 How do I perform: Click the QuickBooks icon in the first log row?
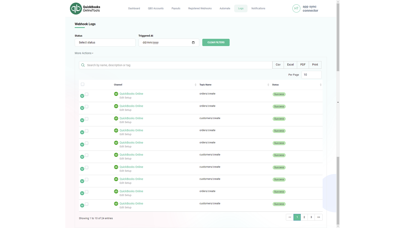coord(116,94)
